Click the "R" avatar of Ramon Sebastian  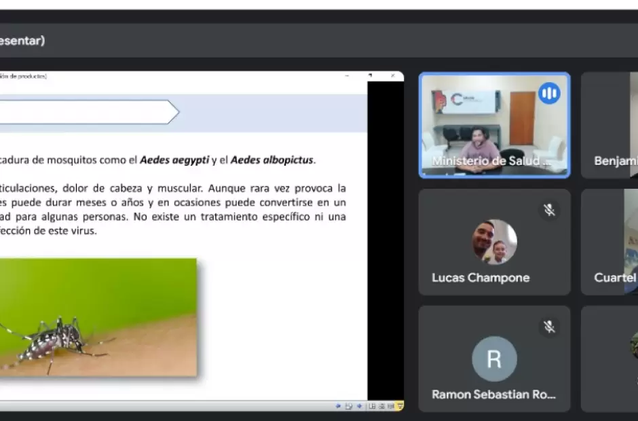coord(494,359)
